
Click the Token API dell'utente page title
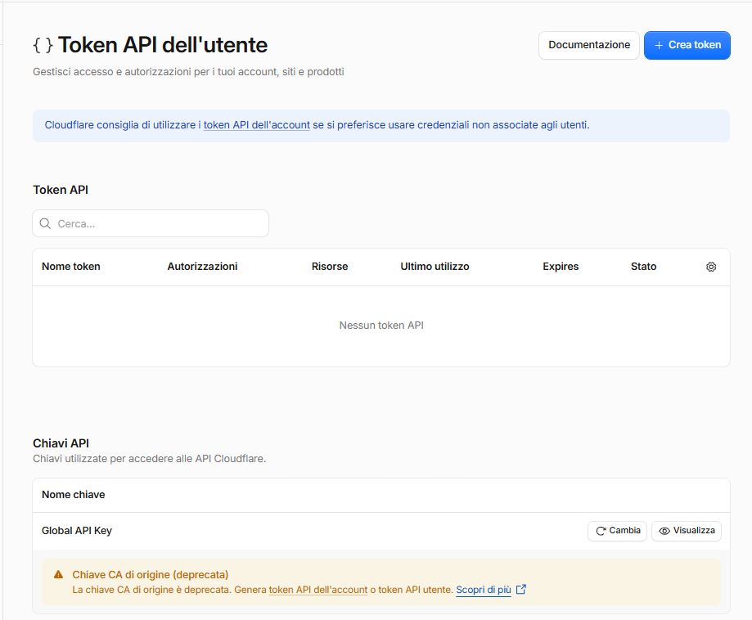pos(163,45)
